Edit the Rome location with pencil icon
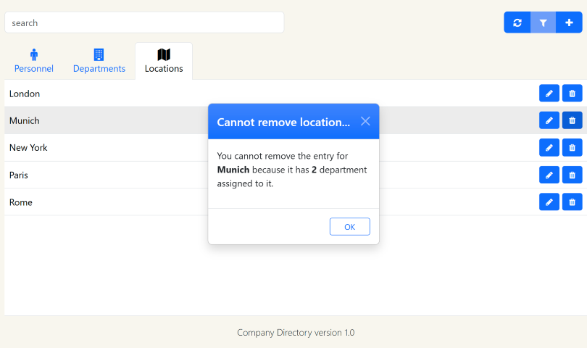Screen dimensions: 587x348 [549, 202]
